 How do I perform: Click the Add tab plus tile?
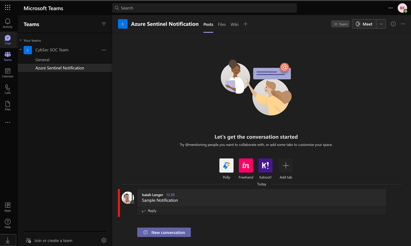[286, 166]
